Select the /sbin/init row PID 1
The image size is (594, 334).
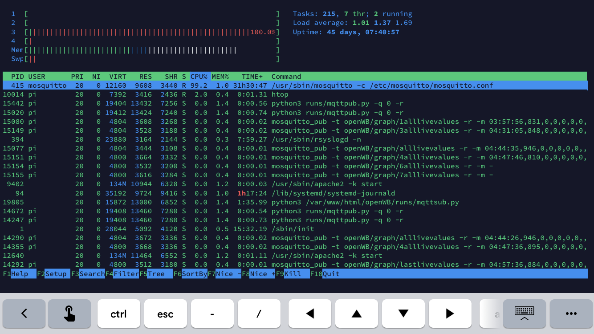tap(295, 229)
